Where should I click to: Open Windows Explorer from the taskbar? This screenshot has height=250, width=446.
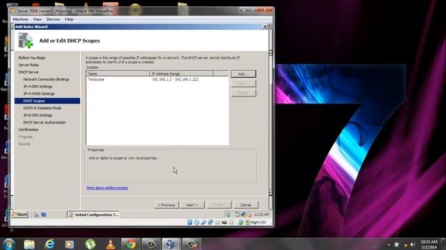click(29, 244)
